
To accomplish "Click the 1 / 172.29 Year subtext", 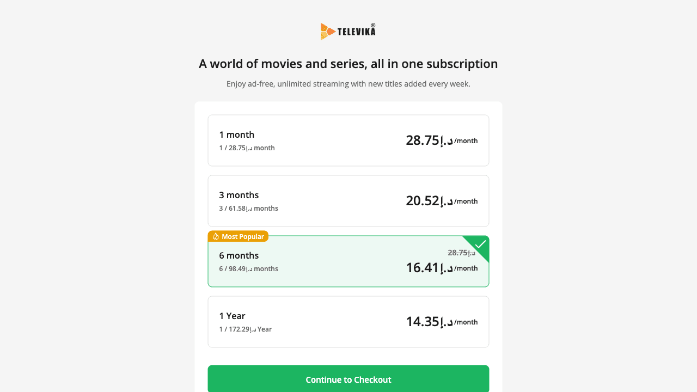I will click(x=245, y=329).
